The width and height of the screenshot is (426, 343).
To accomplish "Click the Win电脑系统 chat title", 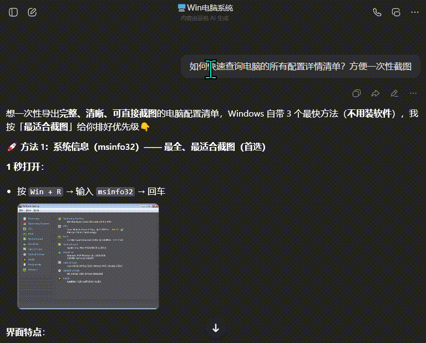I will pos(205,8).
